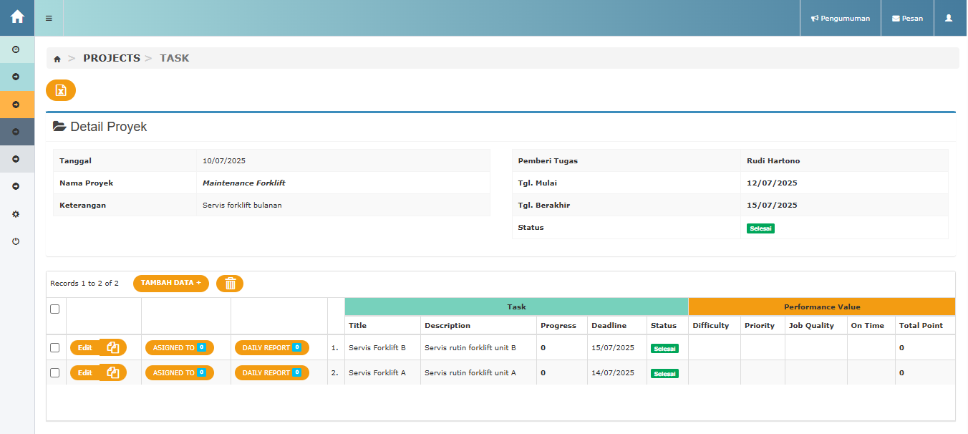This screenshot has width=968, height=434.
Task: Open the Pesan messages menu
Action: coord(907,18)
